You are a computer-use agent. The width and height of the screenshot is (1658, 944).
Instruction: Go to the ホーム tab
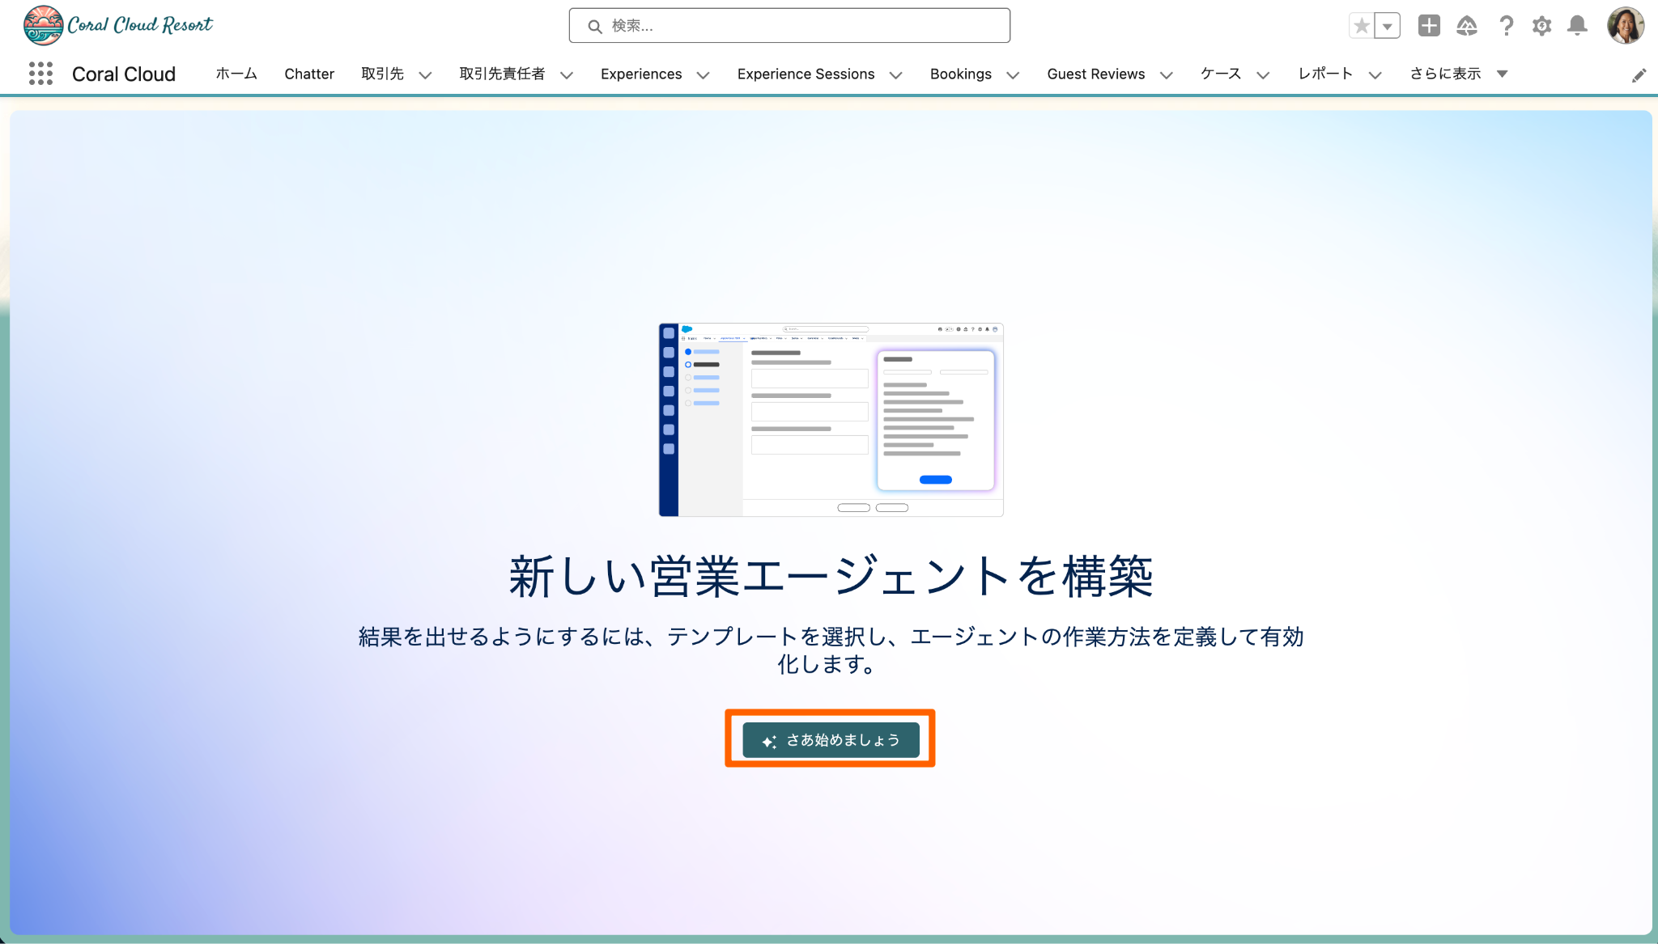click(x=236, y=74)
